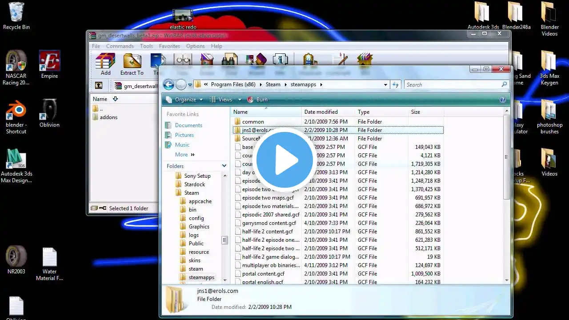Open the Documents favorite link

(x=188, y=125)
